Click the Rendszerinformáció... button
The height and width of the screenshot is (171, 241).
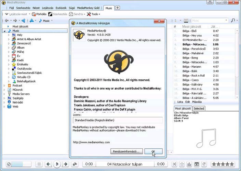pyautogui.click(x=126, y=151)
